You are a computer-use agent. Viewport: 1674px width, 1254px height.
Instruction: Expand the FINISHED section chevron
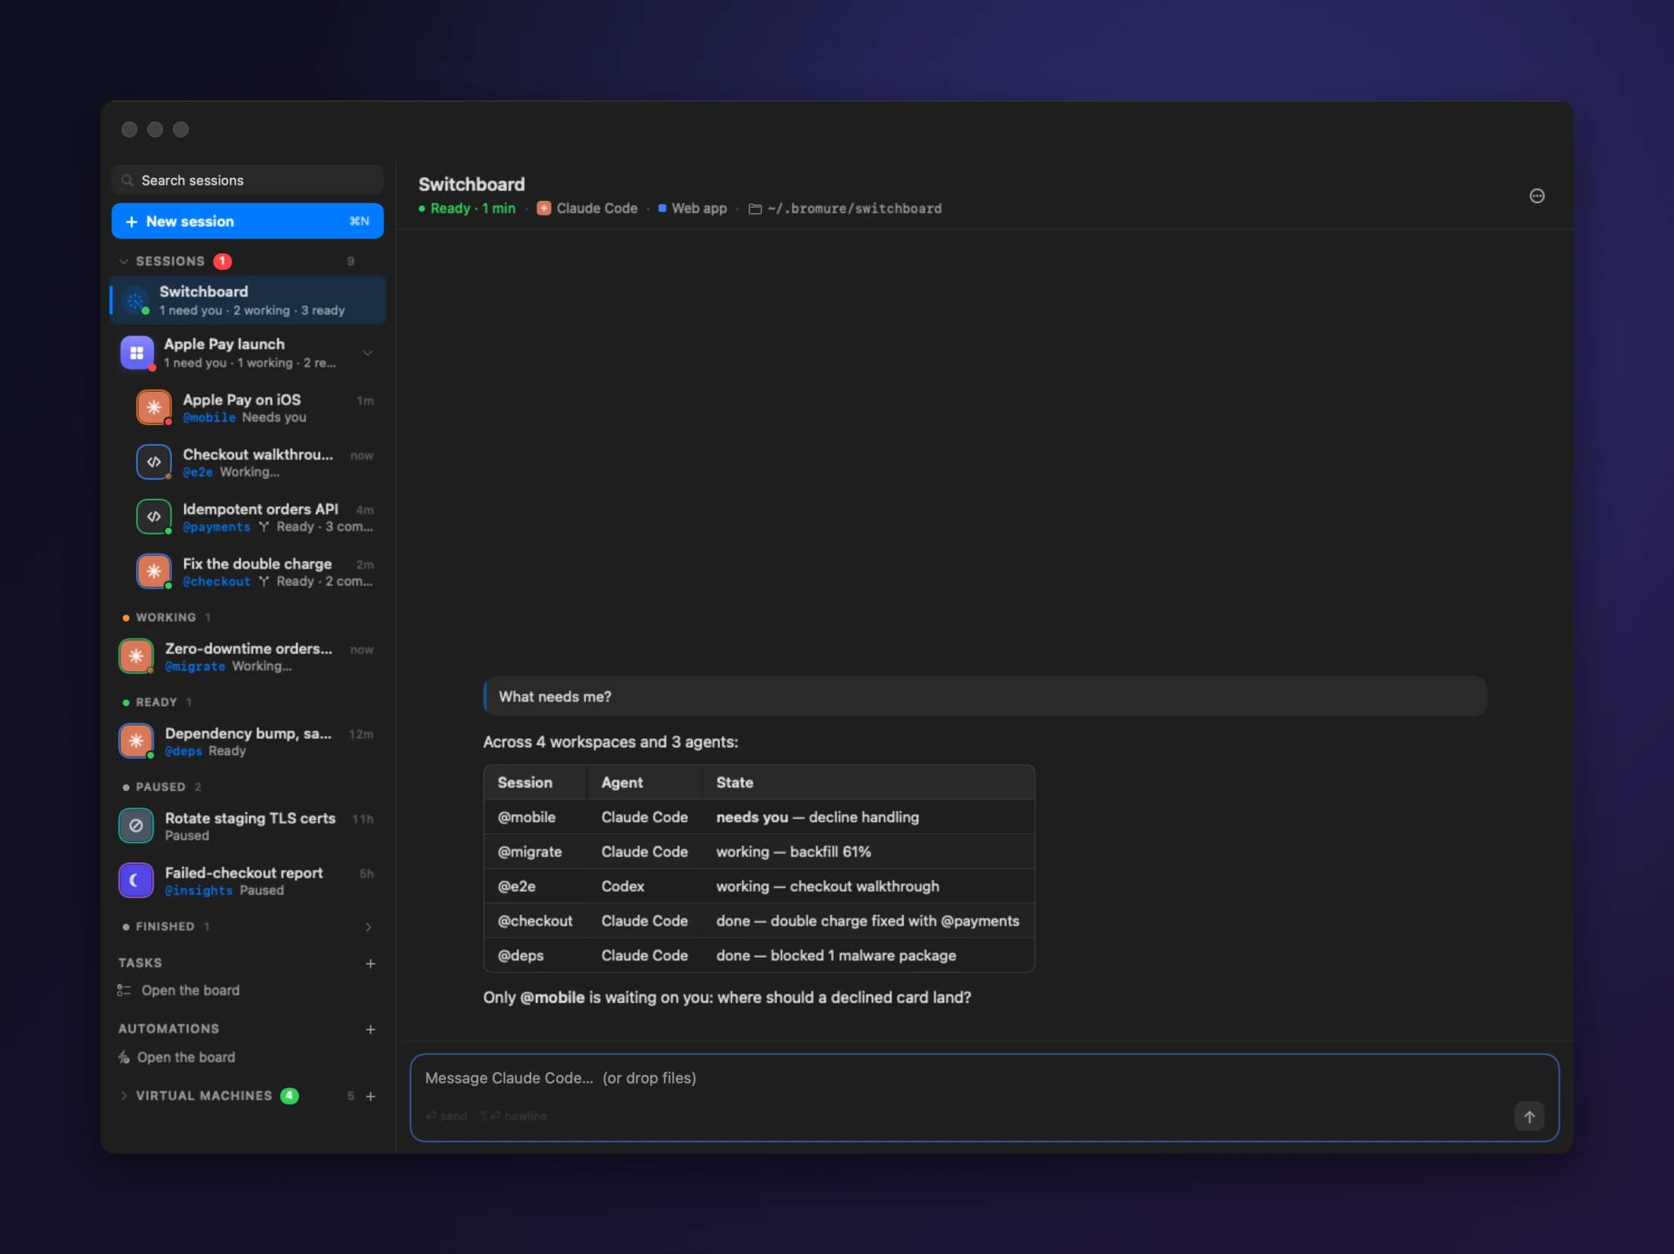point(368,927)
